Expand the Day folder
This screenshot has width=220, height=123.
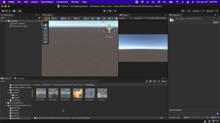click(x=10, y=95)
